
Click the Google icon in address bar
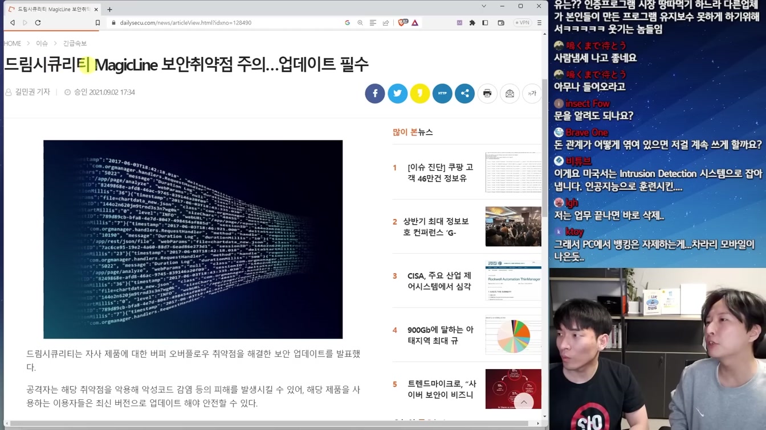coord(348,23)
